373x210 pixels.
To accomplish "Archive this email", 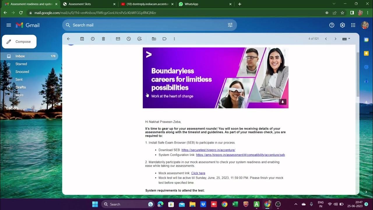I will (x=82, y=39).
